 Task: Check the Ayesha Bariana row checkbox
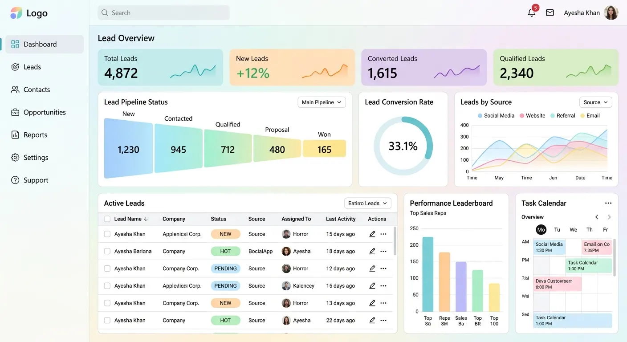[x=107, y=251]
